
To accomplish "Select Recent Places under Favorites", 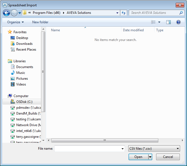I will coord(26,50).
